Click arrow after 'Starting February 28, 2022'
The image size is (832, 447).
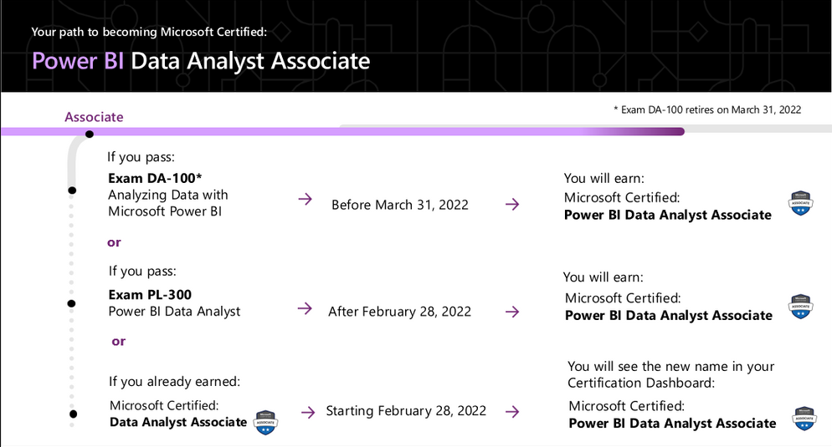[511, 411]
